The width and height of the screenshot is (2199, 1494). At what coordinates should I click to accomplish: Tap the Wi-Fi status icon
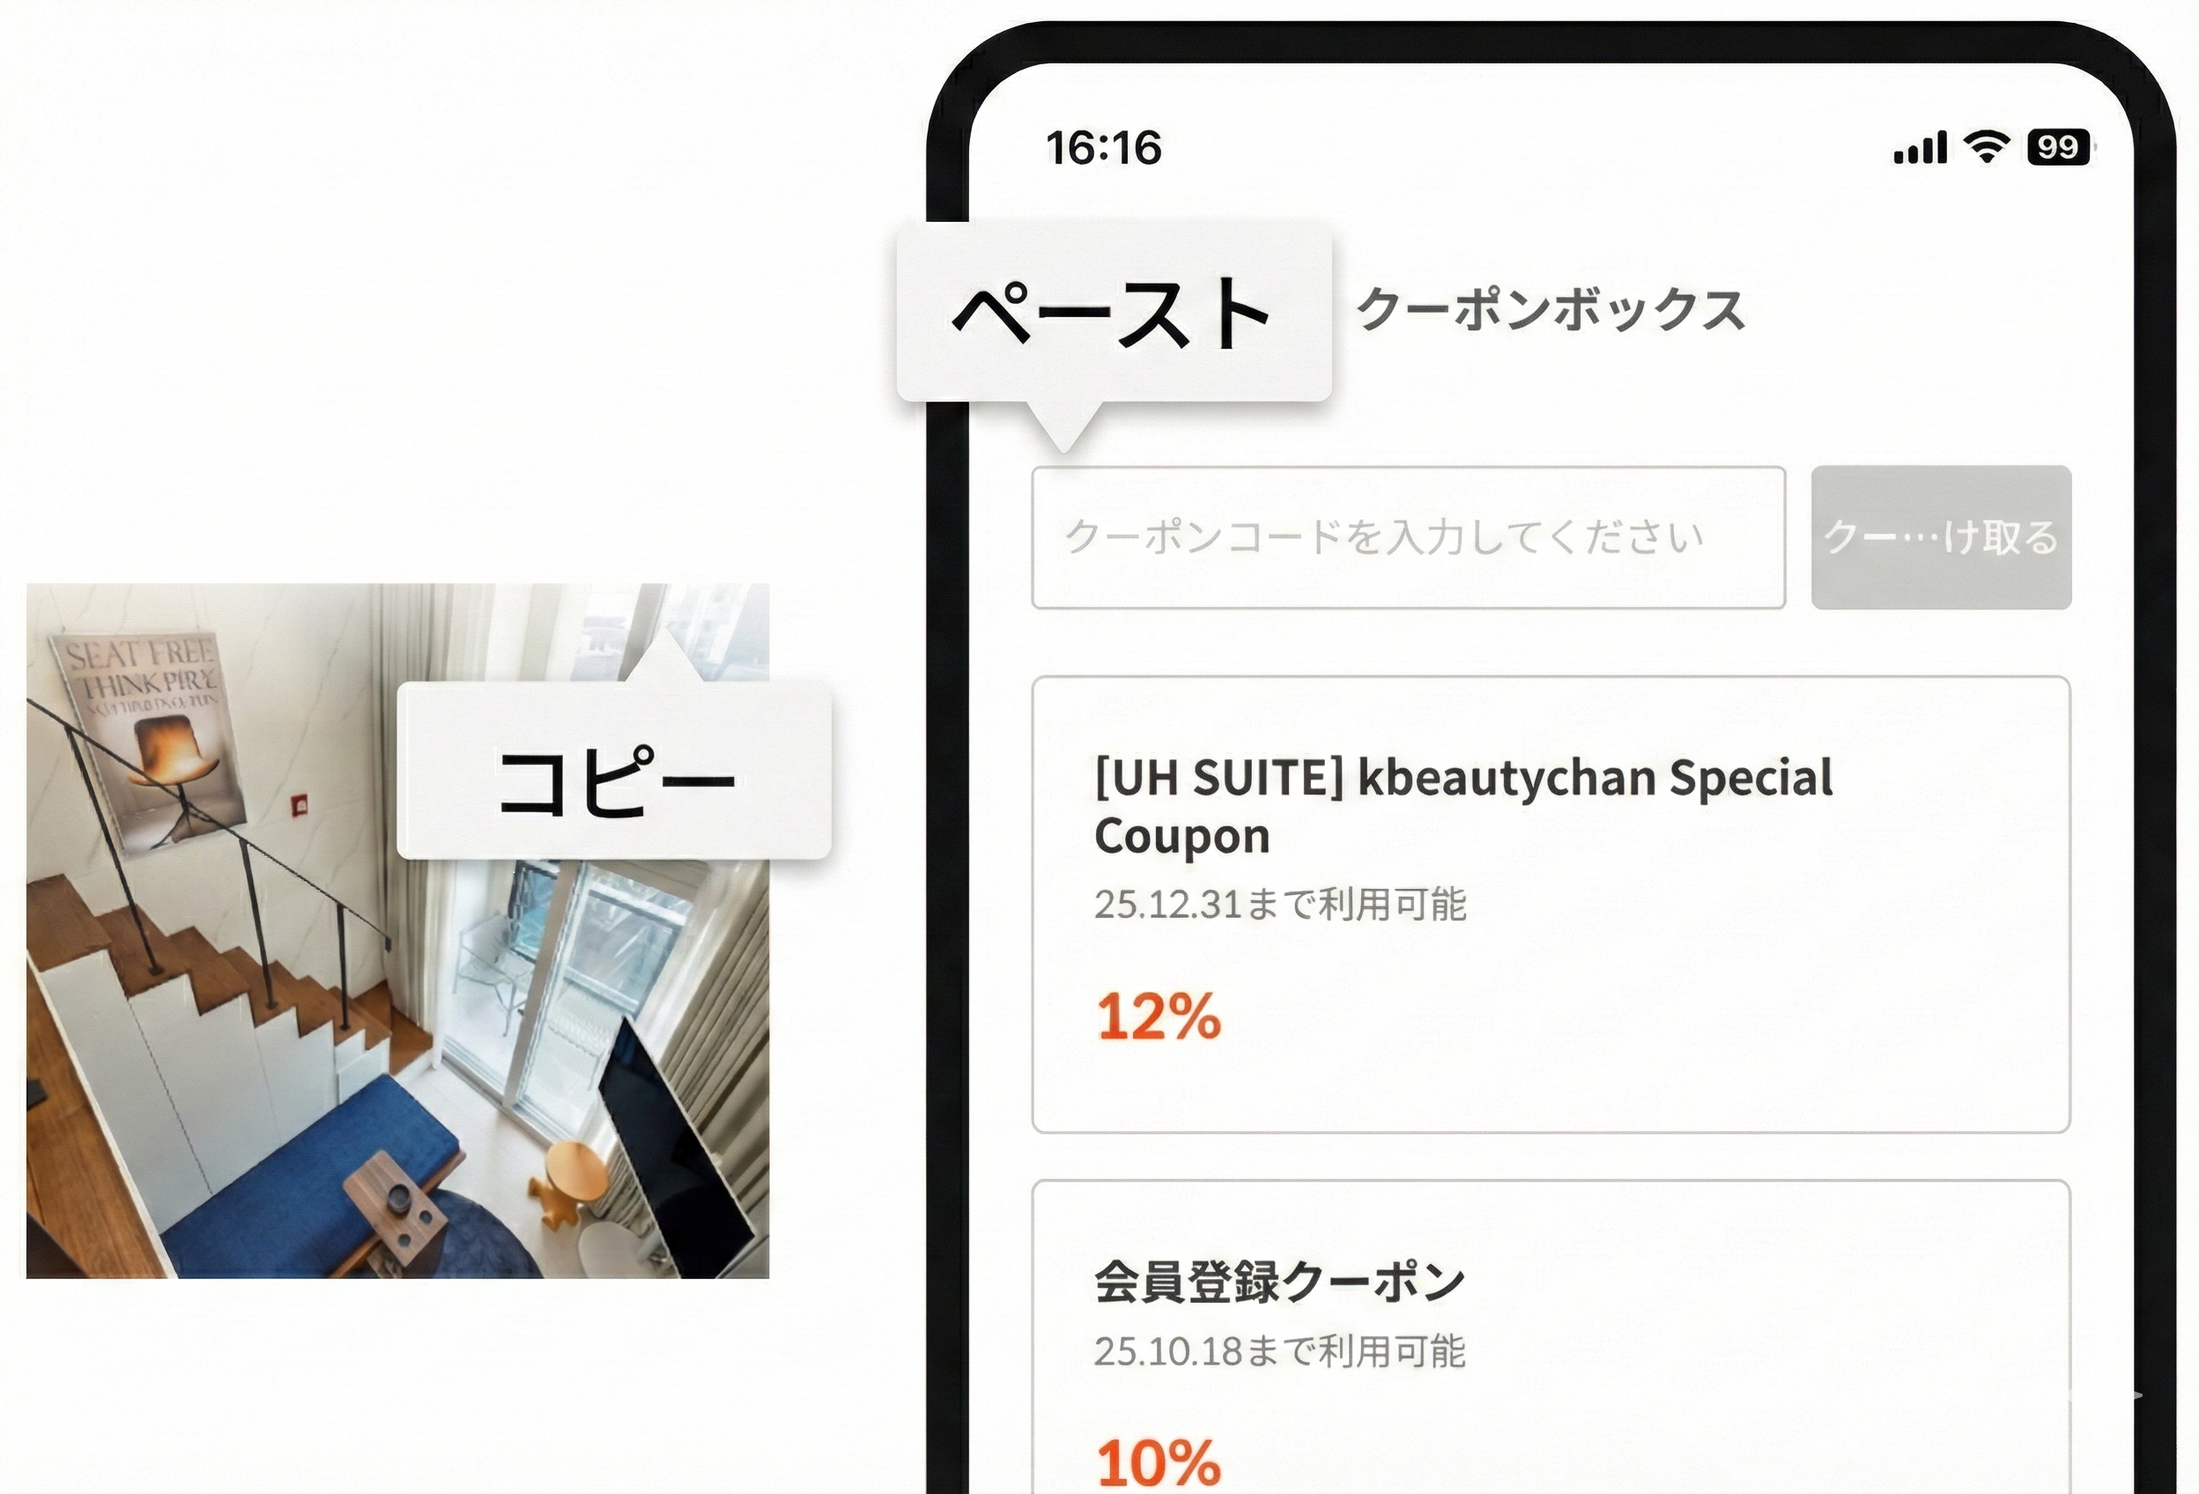click(1986, 146)
